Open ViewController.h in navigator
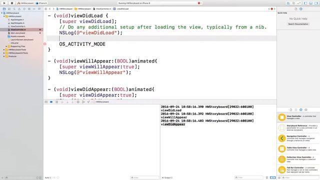 18,26
